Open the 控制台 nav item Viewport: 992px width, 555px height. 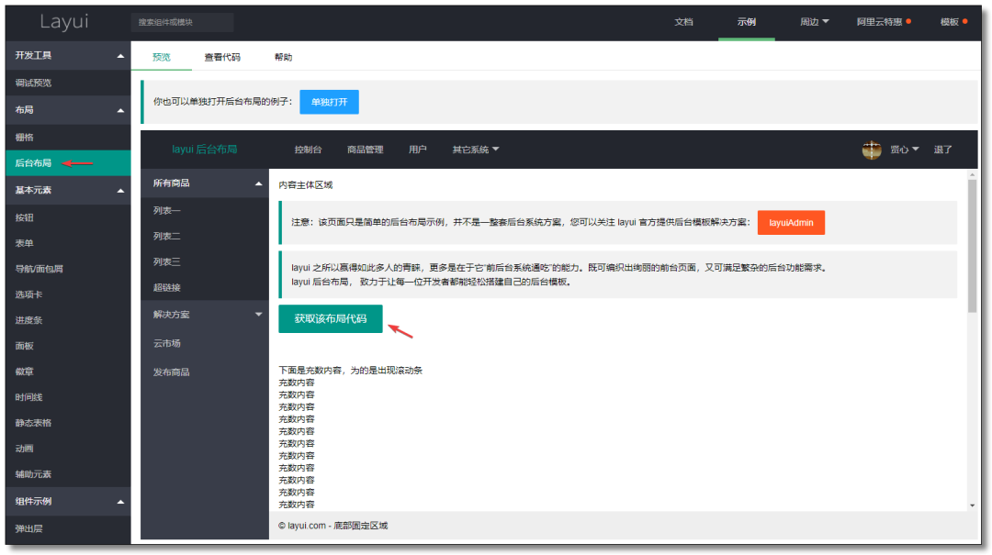(308, 150)
